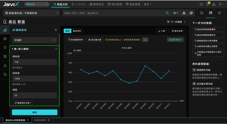The image size is (227, 124).
Task: Open the 銷售資料源 data source dropdown
Action: pos(31,13)
